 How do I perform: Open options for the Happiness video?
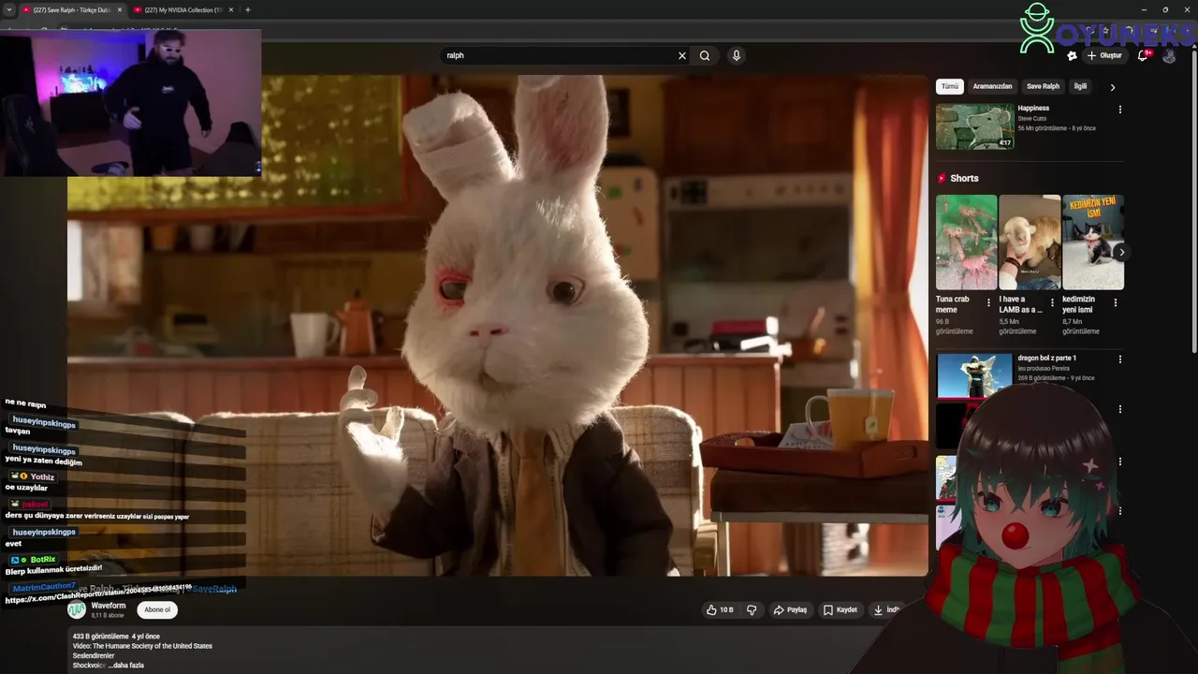click(x=1119, y=110)
